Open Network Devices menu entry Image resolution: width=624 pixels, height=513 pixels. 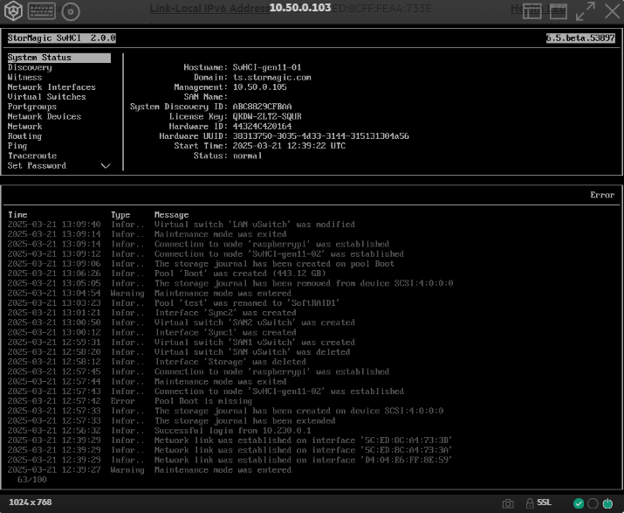coord(45,116)
